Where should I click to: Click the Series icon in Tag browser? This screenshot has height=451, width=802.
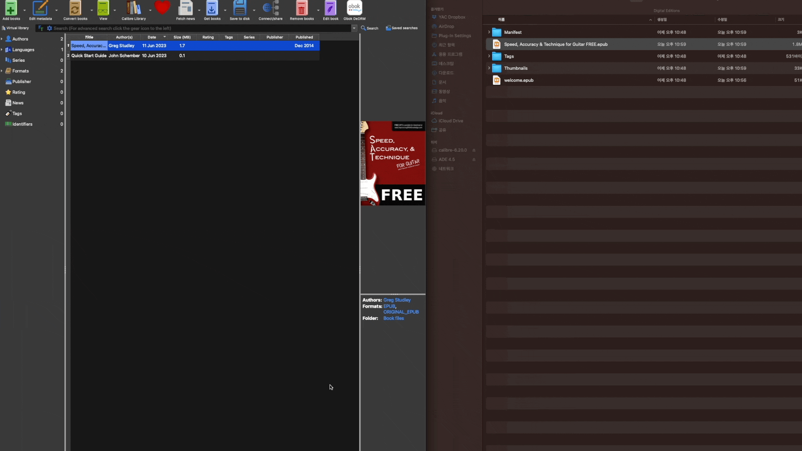point(8,60)
